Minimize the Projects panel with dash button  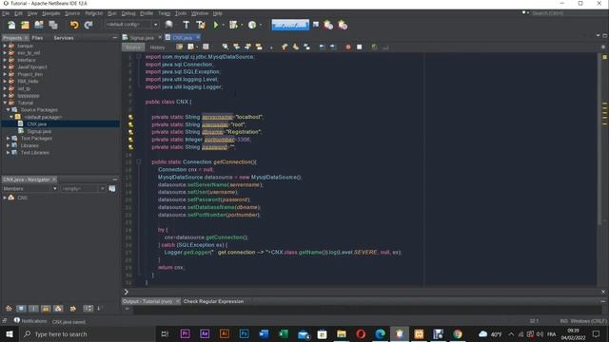tap(114, 38)
